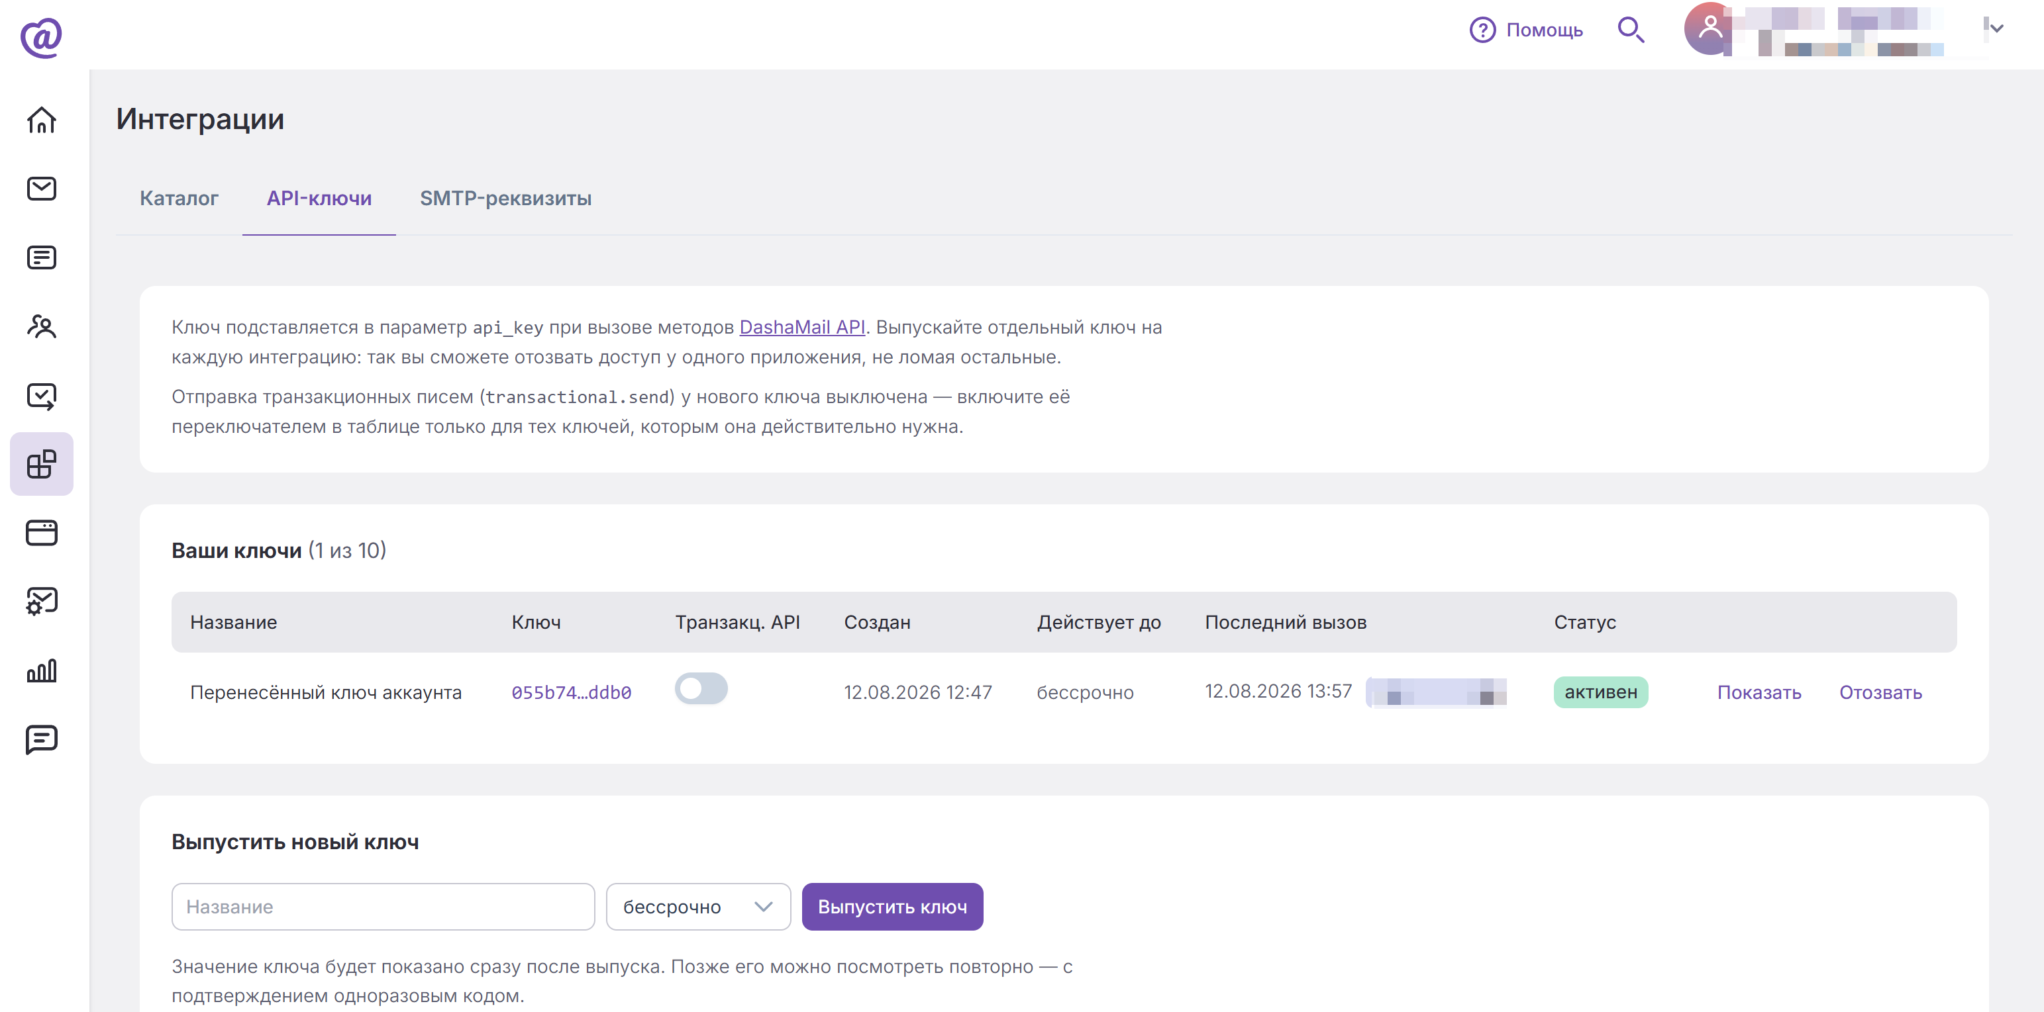
Task: Open the statistics bar chart icon
Action: click(x=41, y=671)
